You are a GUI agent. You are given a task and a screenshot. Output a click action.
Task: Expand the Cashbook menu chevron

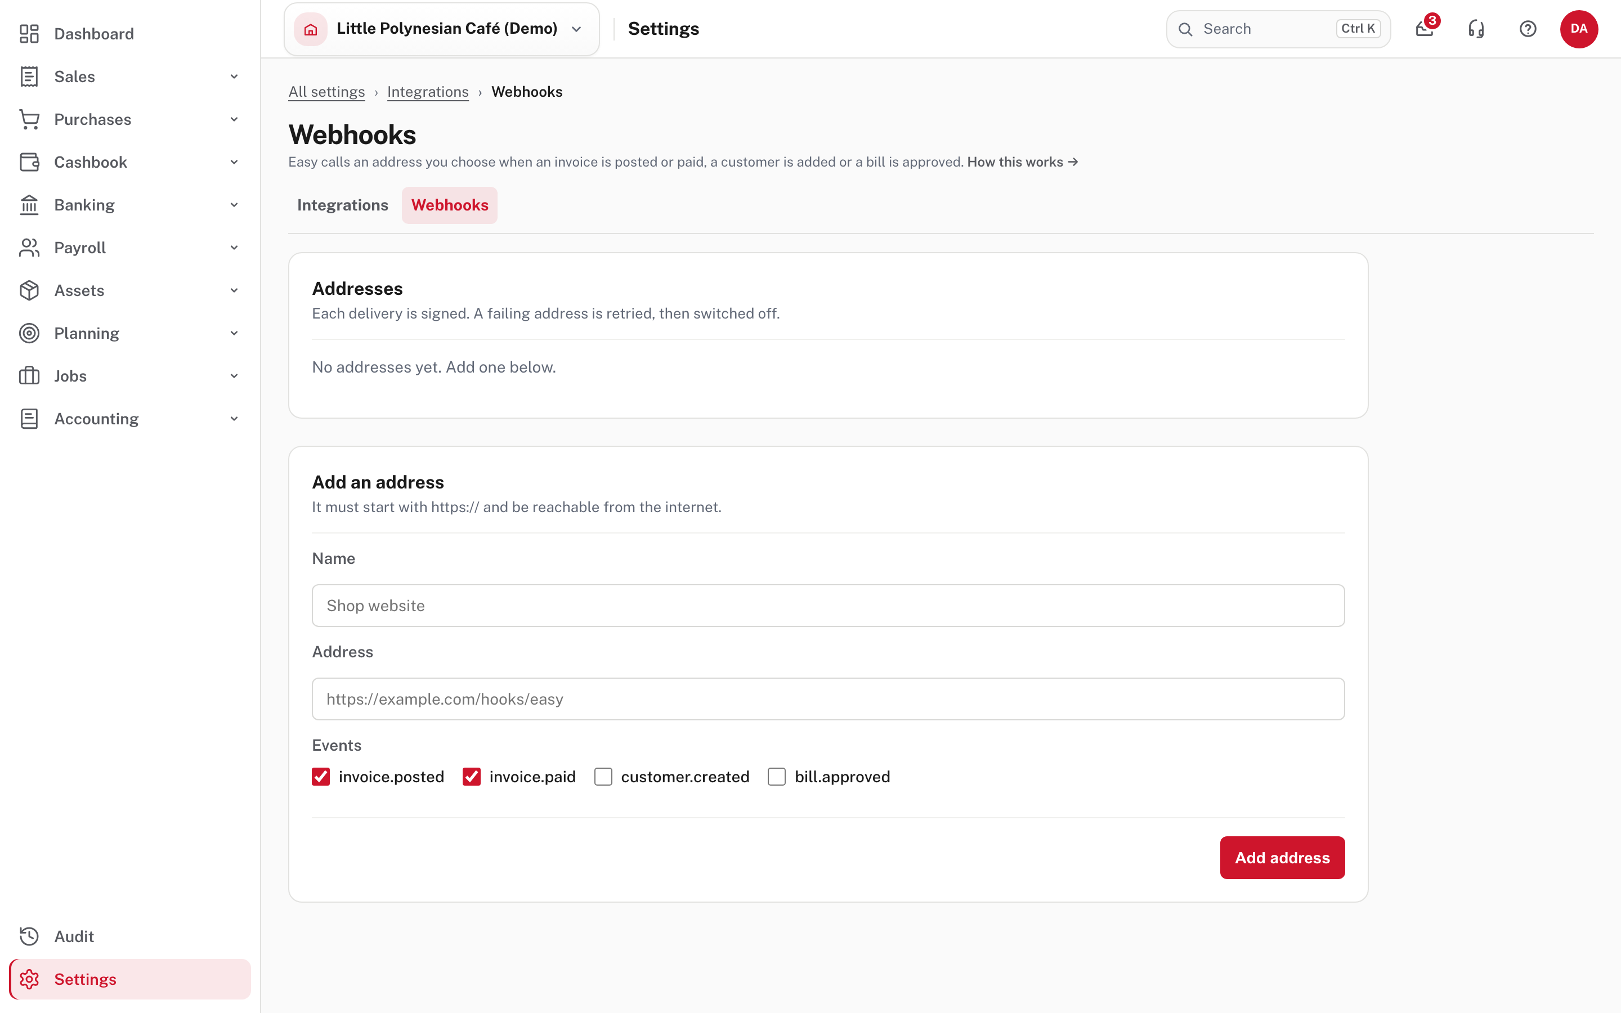[x=234, y=162]
